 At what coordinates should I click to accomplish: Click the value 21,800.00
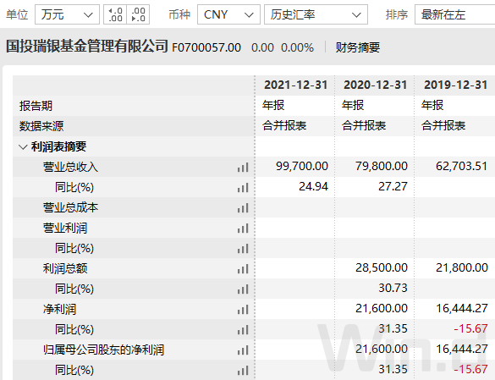coord(462,268)
